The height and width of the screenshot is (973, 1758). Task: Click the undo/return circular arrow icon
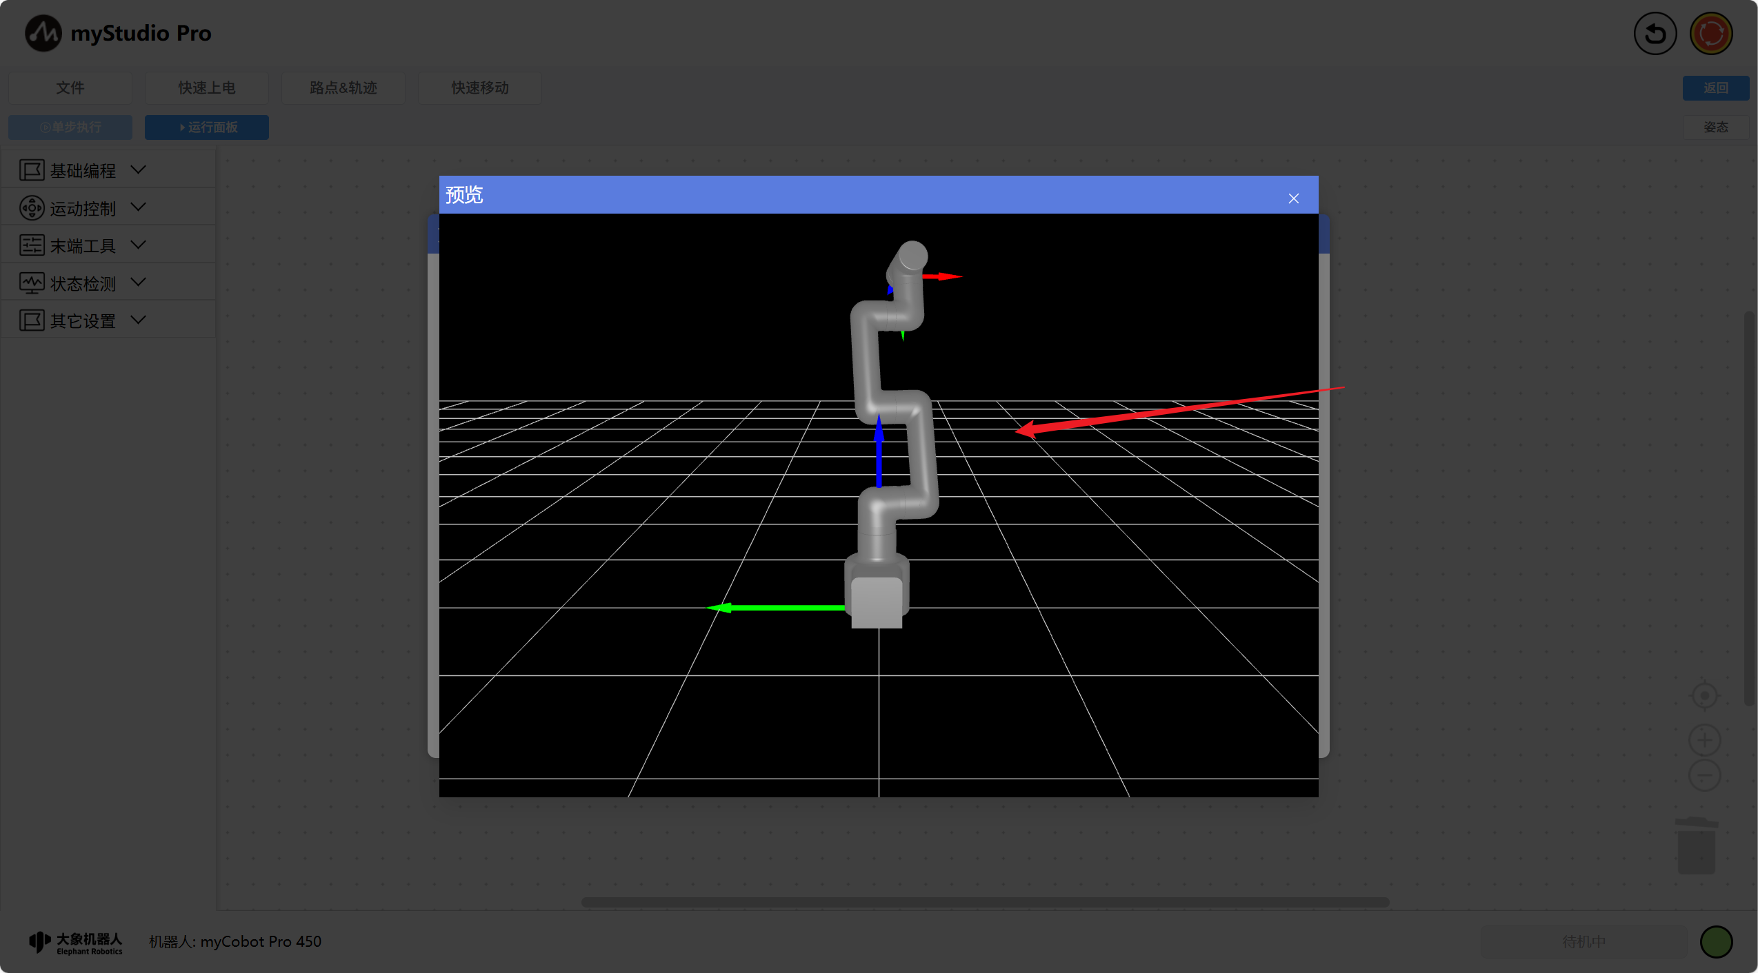tap(1655, 33)
